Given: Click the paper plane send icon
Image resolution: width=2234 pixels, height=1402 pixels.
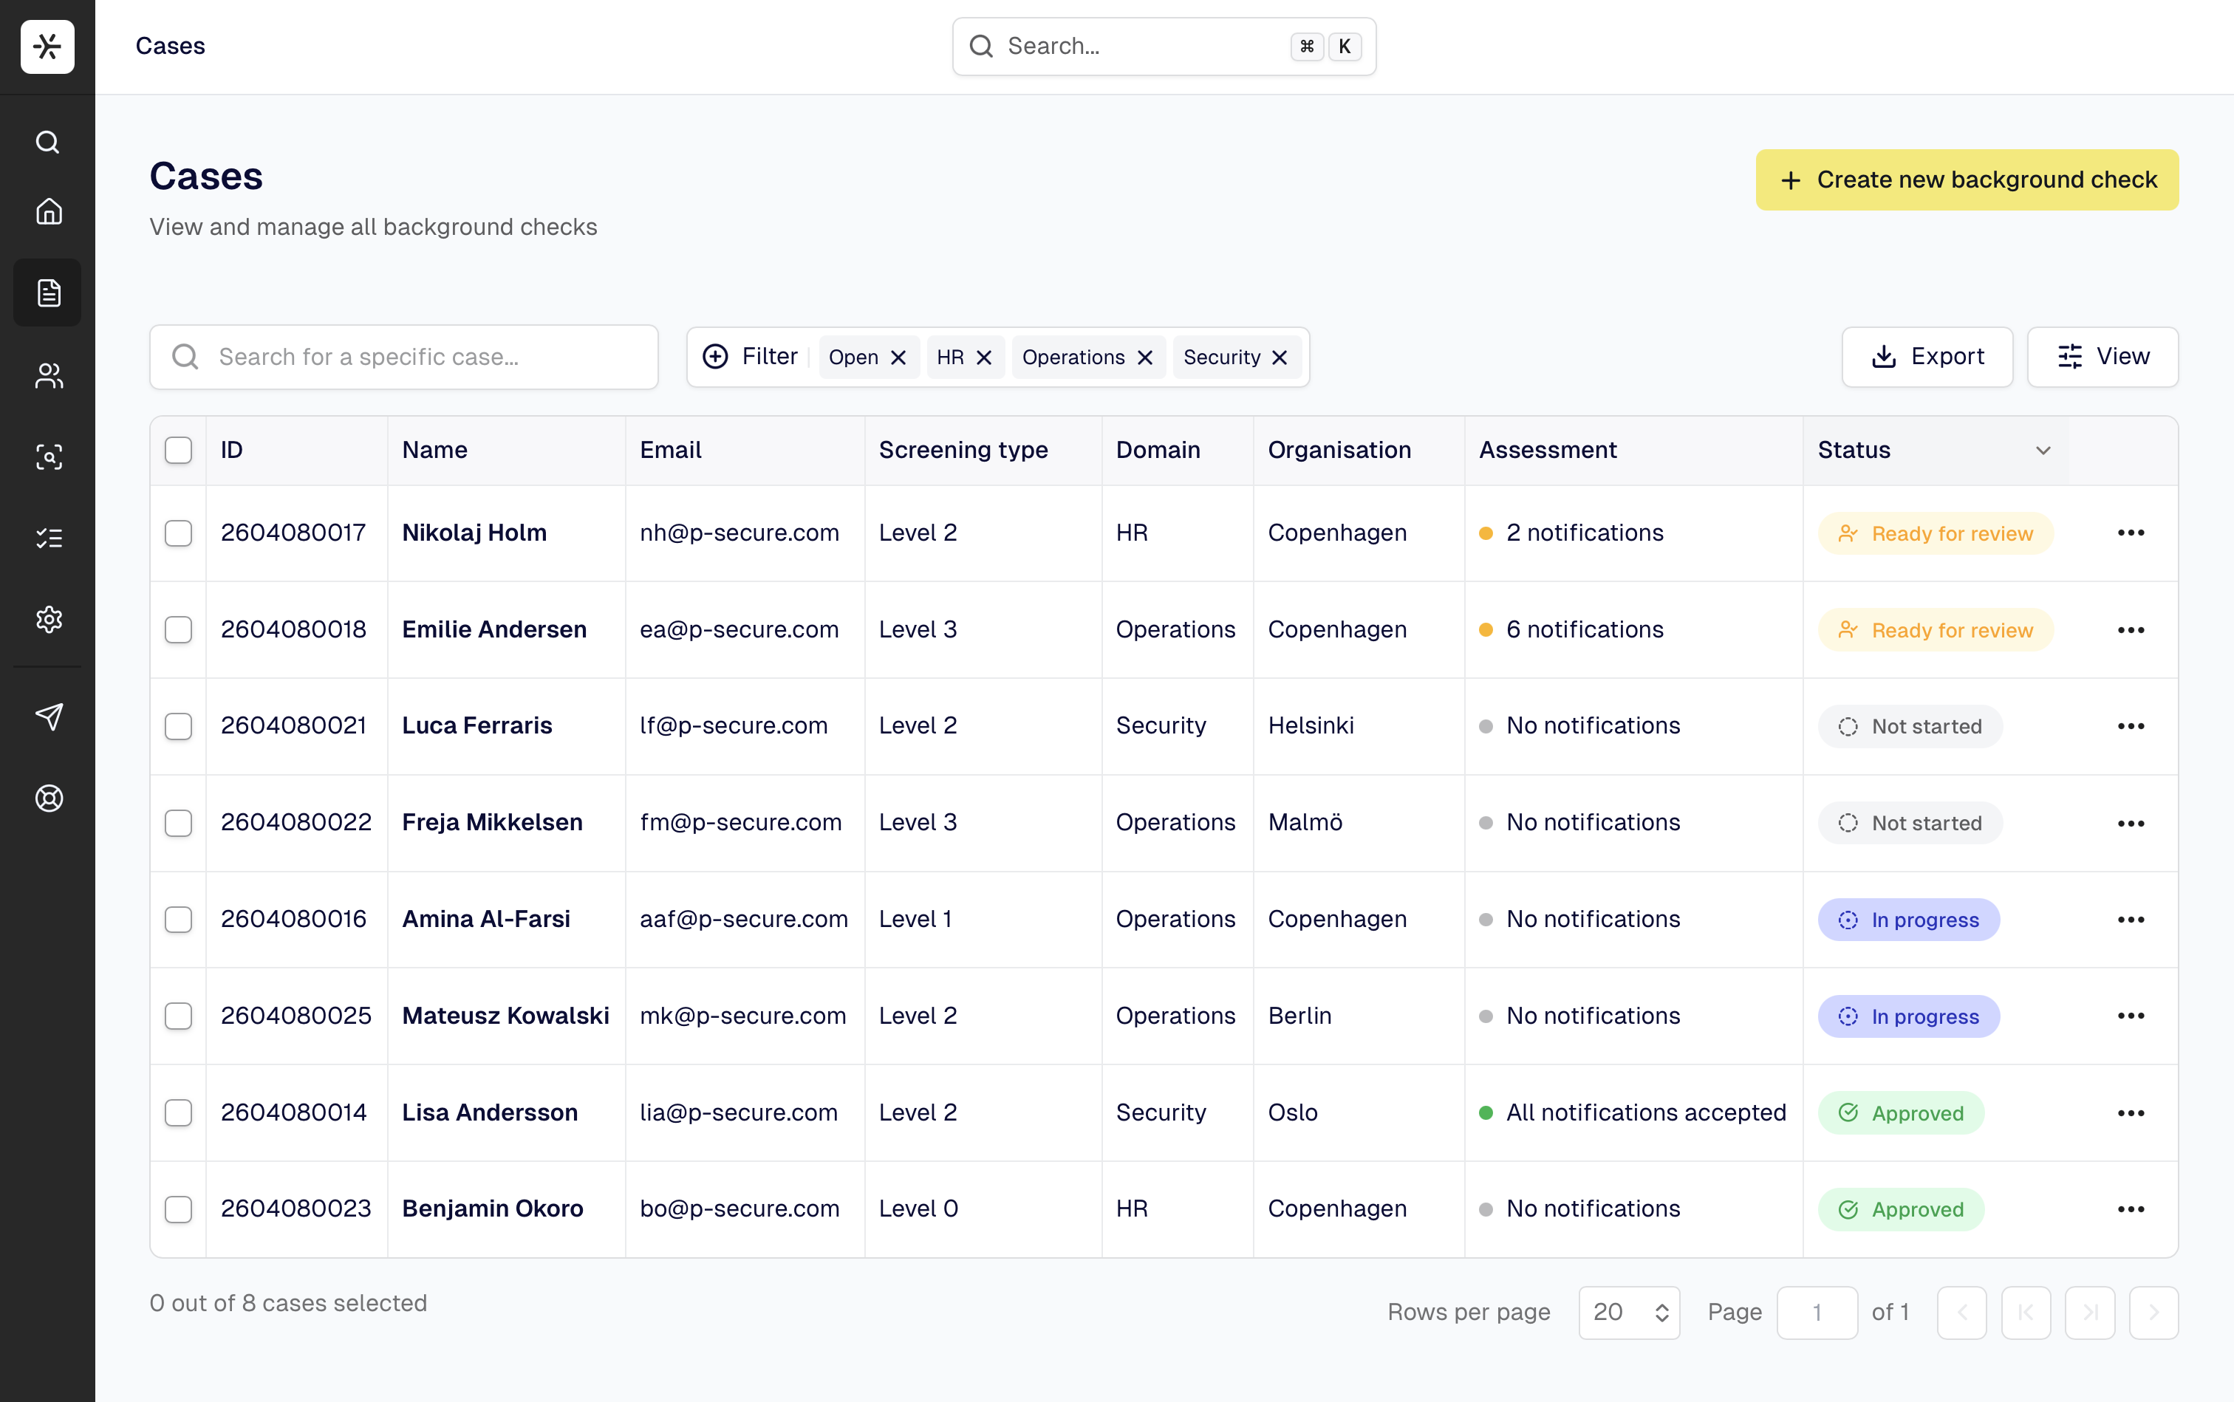Looking at the screenshot, I should pos(48,716).
